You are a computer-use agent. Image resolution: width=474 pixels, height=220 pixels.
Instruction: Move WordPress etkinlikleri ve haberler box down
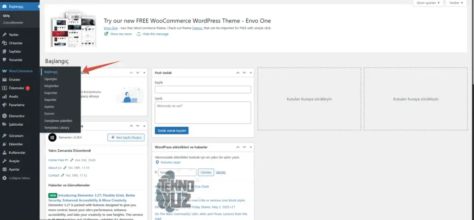(x=244, y=147)
